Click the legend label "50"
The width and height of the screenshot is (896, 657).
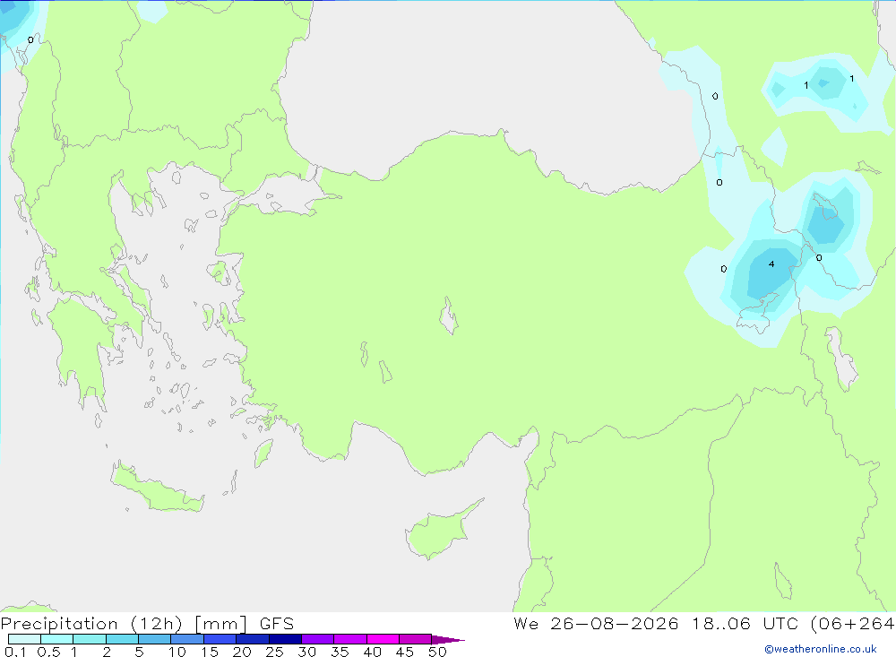pyautogui.click(x=437, y=652)
